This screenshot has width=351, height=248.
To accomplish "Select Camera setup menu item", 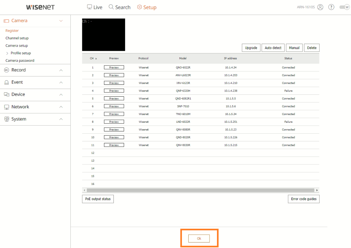I will point(17,46).
